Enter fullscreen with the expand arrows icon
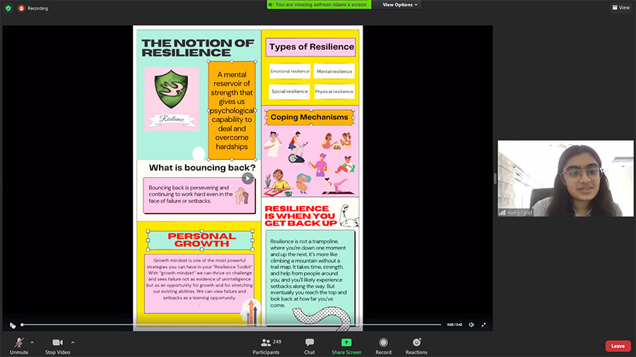 [484, 325]
